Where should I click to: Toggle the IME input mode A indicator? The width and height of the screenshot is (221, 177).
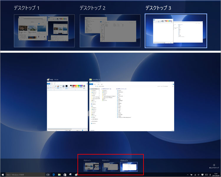click(x=210, y=175)
